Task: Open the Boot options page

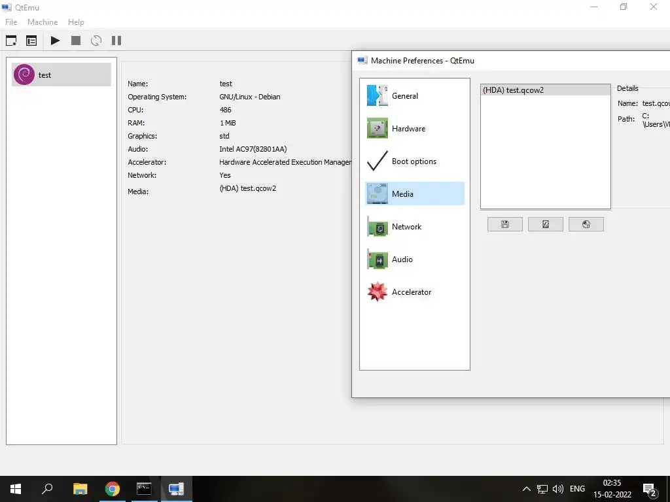Action: (x=415, y=161)
